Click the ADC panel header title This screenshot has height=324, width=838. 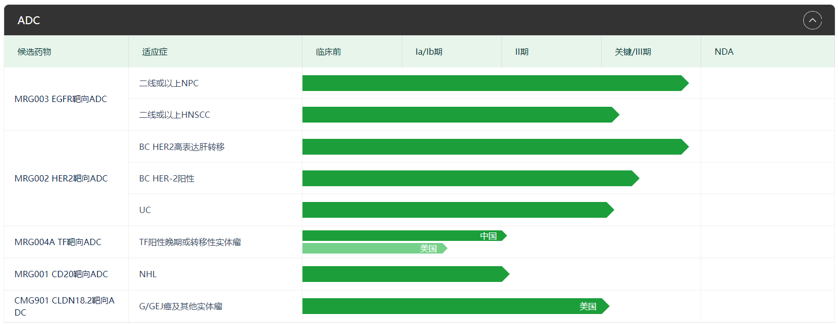point(29,21)
